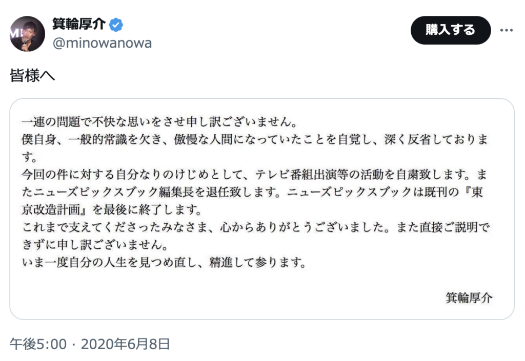
Task: Open the round profile avatar photo
Action: coord(28,34)
